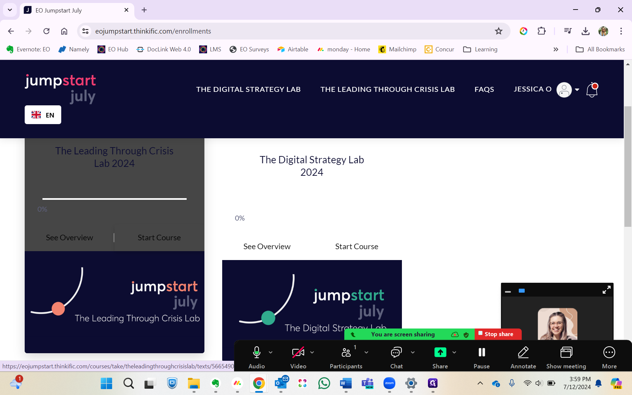
Task: Bookmark this page with the star
Action: tap(499, 31)
